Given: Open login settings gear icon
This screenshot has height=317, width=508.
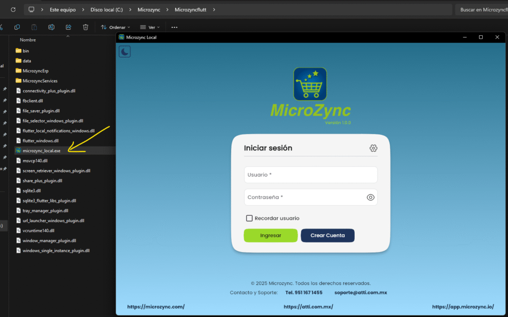Looking at the screenshot, I should click(x=374, y=148).
